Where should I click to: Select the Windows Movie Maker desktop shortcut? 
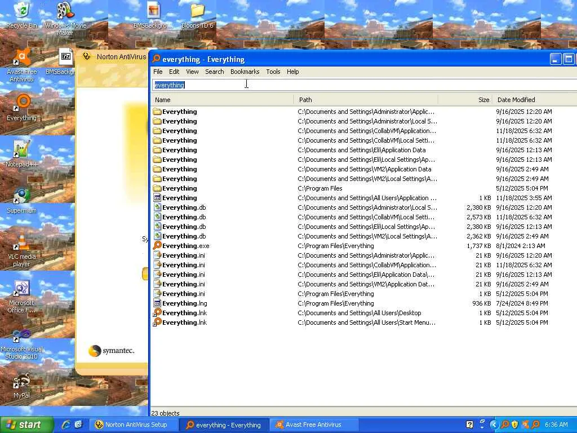tap(65, 19)
